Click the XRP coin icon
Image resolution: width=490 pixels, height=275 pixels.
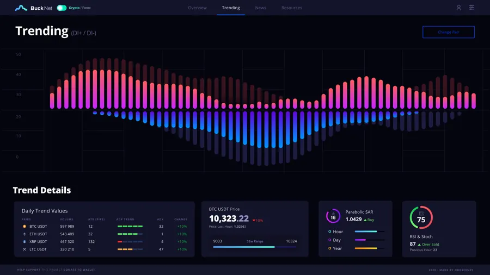click(24, 242)
